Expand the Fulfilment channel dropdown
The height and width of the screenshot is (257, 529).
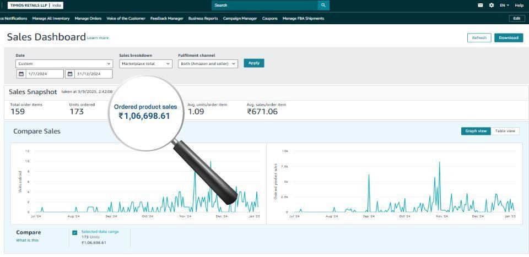click(208, 64)
